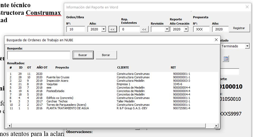This screenshot has width=253, height=137.
Task: Focus the Busqueda search text field
Action: (x=39, y=55)
